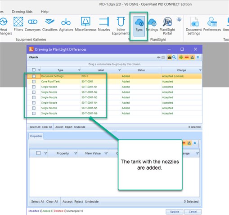This screenshot has height=215, width=229.
Task: Open Document Settings in ribbon
Action: (193, 26)
